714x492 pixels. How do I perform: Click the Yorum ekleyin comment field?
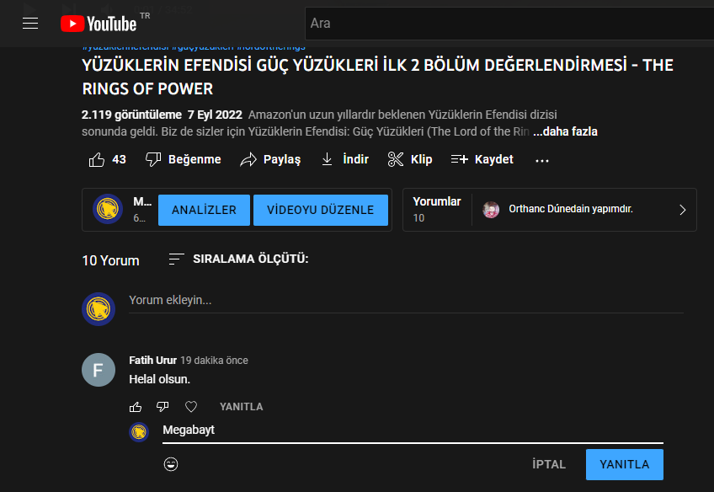click(x=404, y=301)
